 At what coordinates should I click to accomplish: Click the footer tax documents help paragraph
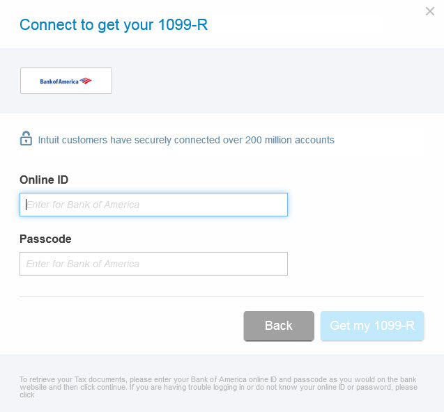pos(218,387)
